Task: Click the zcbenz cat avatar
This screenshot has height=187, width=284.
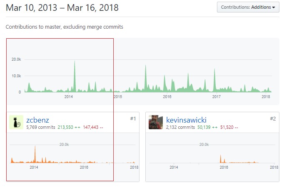Action: [16, 122]
